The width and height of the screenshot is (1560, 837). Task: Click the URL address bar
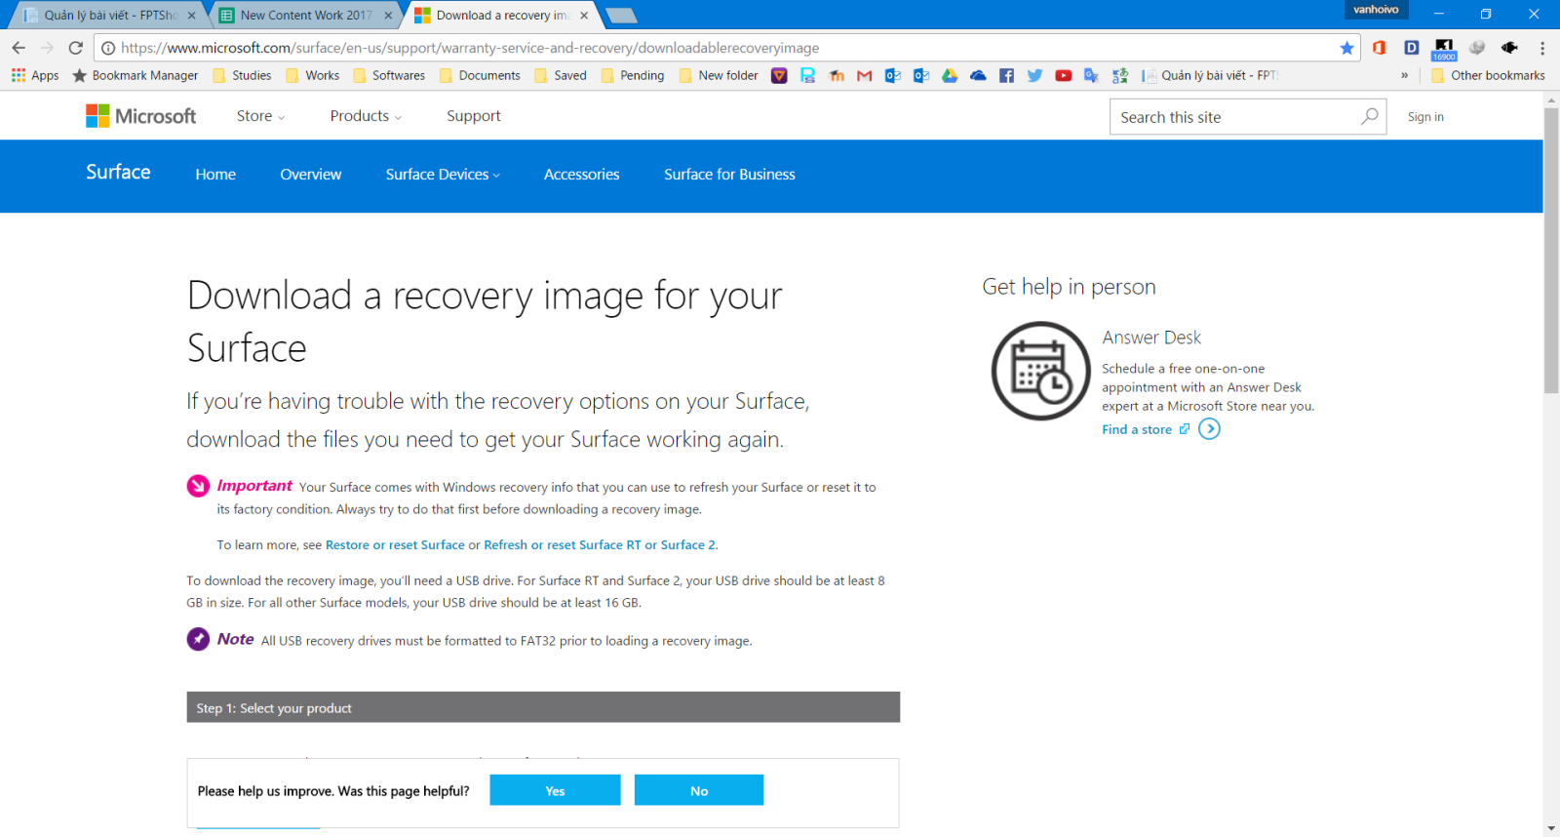pos(726,48)
